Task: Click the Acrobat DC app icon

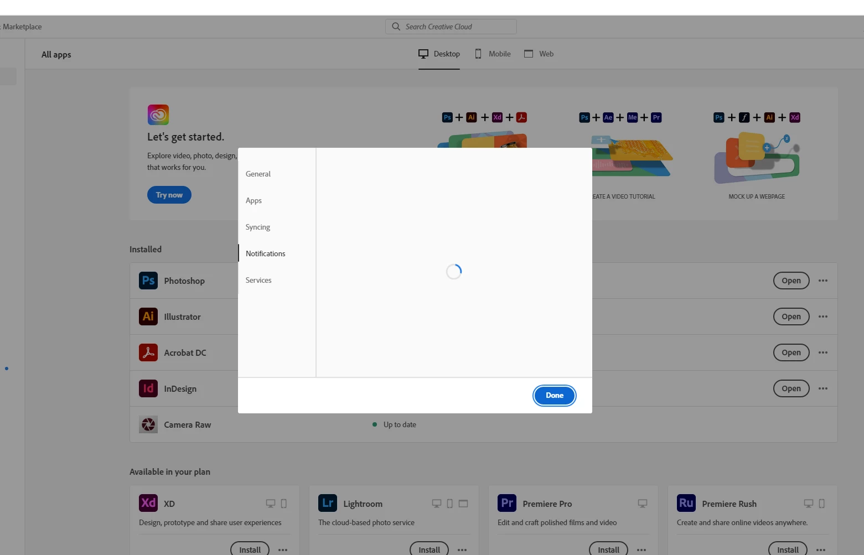Action: (x=148, y=352)
